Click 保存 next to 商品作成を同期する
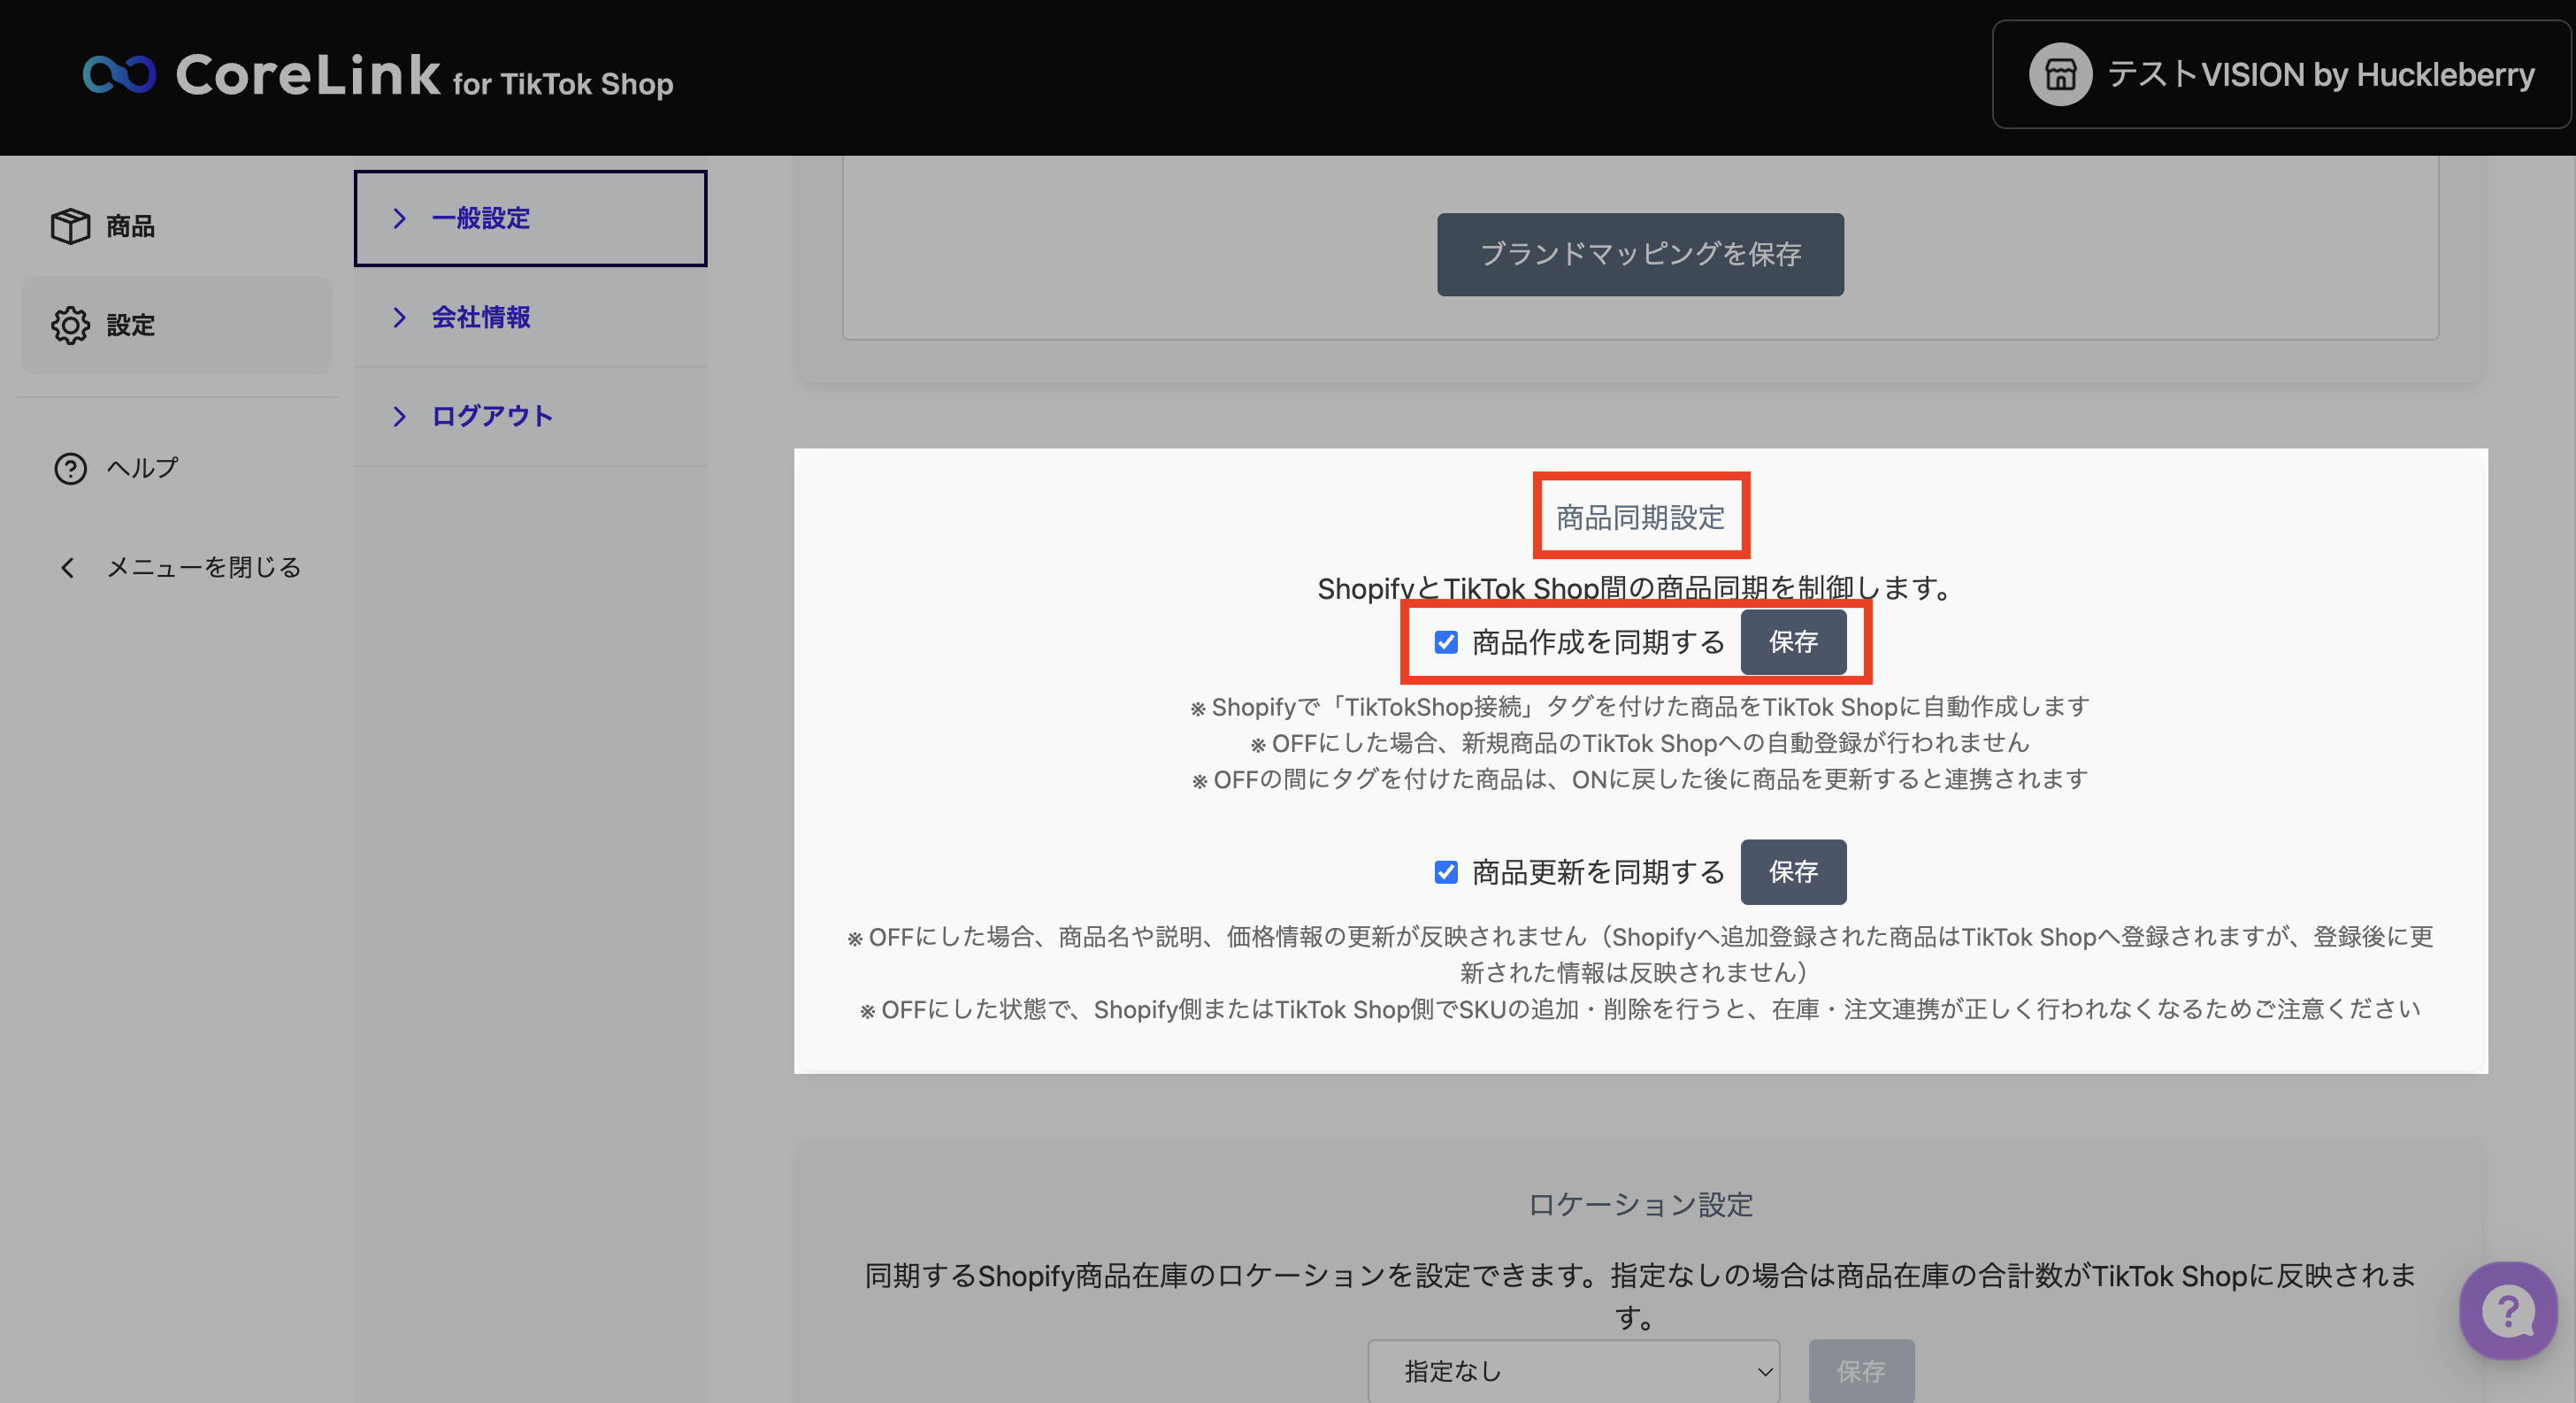Screen dimensions: 2576x1403 click(1793, 642)
